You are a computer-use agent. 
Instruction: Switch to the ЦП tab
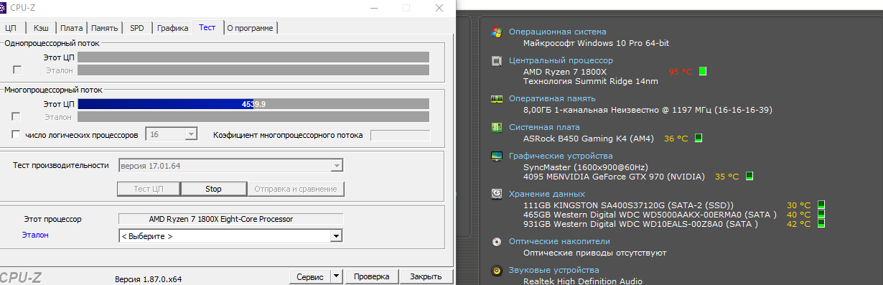[11, 28]
